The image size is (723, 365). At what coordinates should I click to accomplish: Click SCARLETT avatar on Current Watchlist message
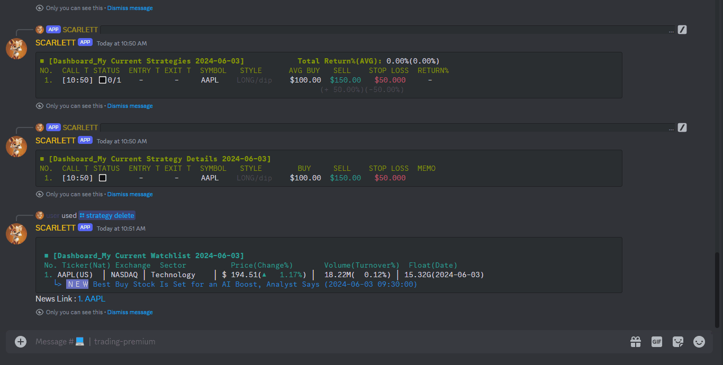coord(16,234)
